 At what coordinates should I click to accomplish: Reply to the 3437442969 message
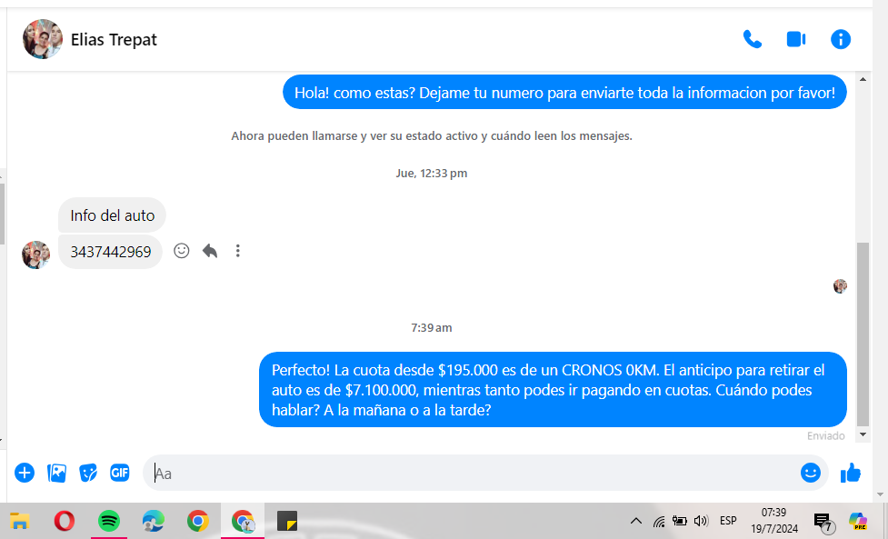pyautogui.click(x=210, y=251)
